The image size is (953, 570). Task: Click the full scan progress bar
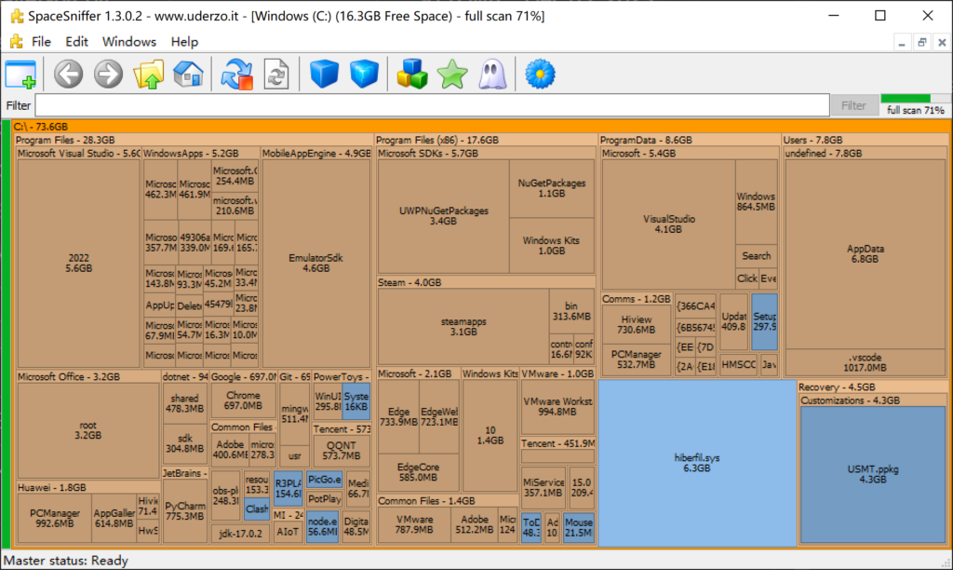[x=916, y=99]
